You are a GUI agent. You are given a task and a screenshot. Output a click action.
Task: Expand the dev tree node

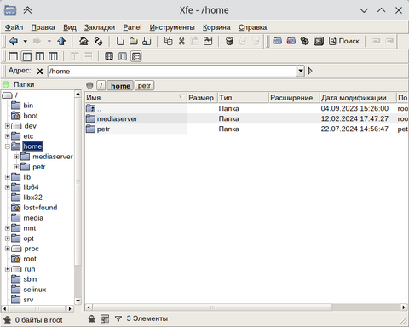click(x=8, y=126)
